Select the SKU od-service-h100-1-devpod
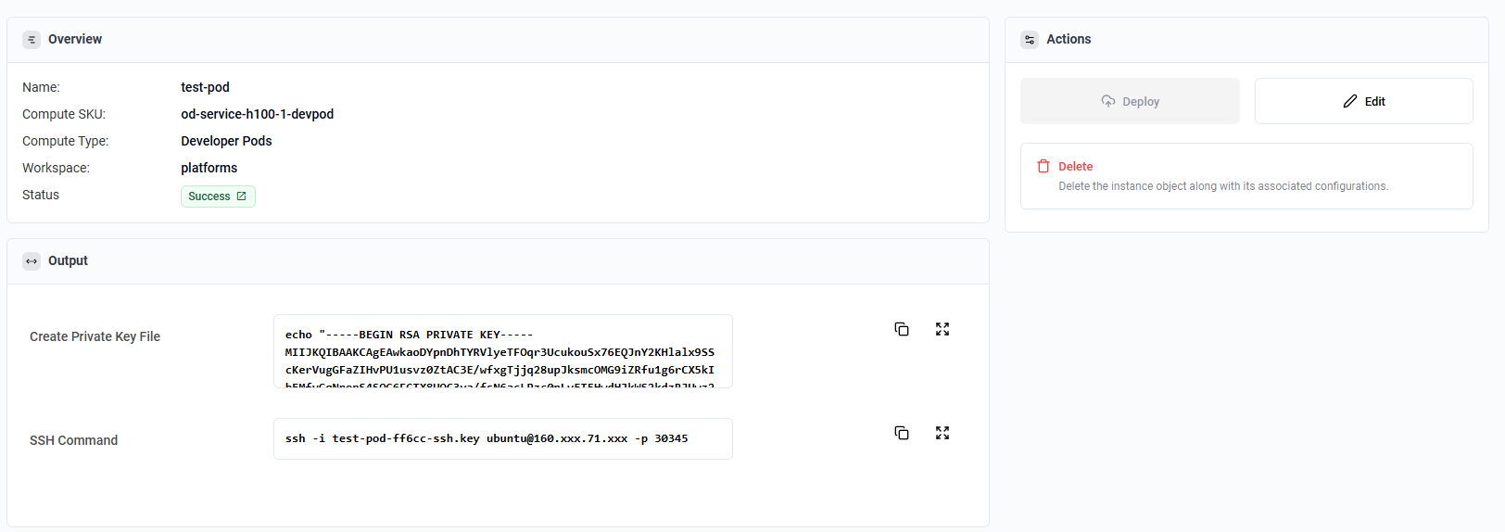Image resolution: width=1505 pixels, height=532 pixels. tap(257, 114)
